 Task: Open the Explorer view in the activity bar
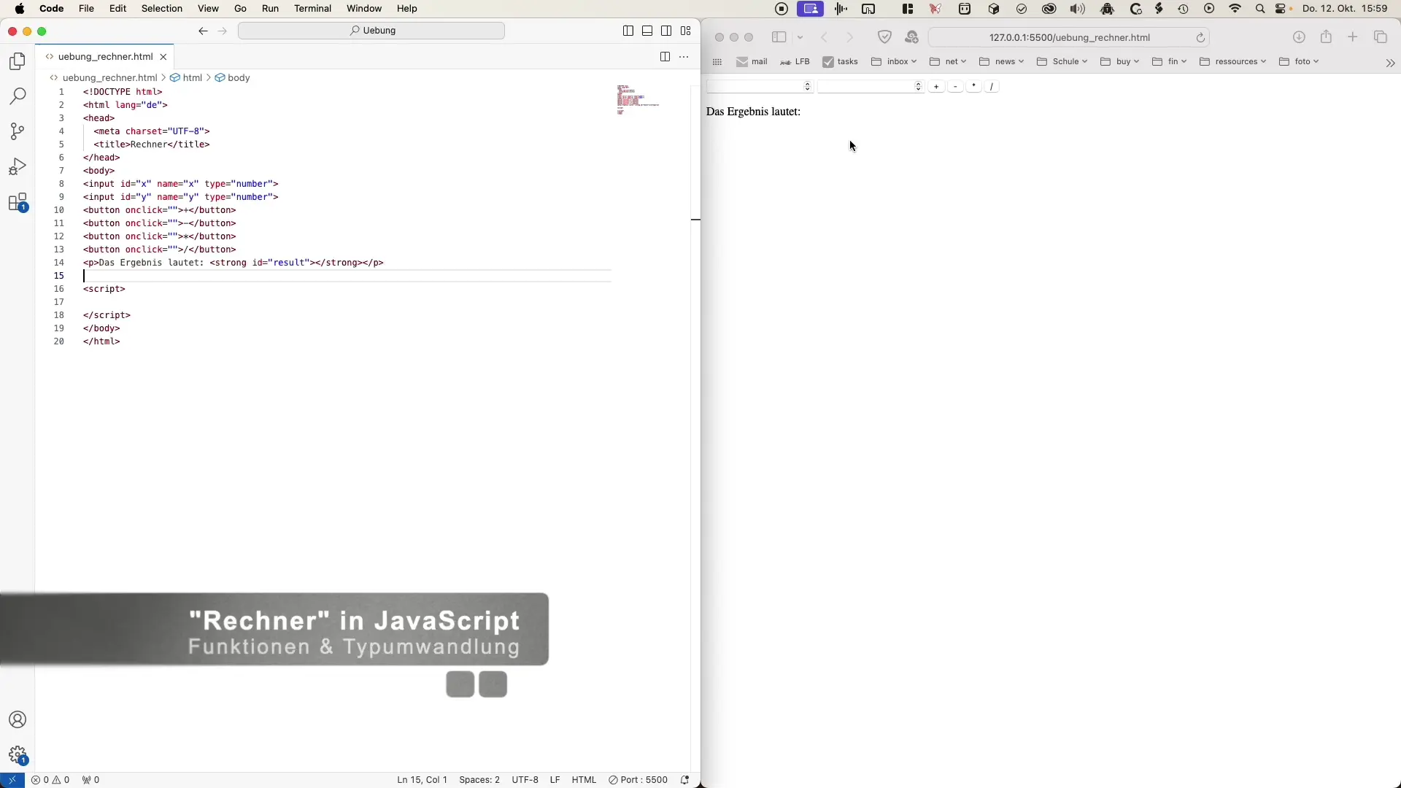pos(18,62)
